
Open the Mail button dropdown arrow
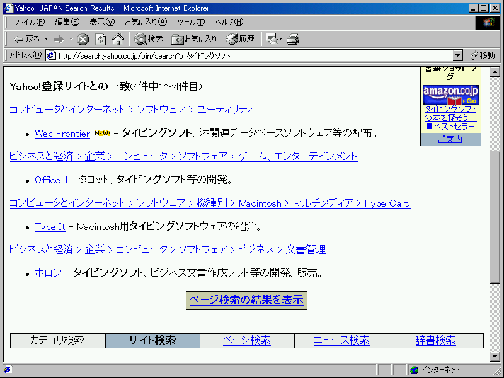click(x=280, y=39)
